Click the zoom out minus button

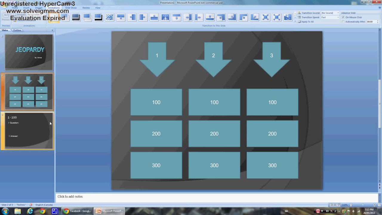coord(351,205)
